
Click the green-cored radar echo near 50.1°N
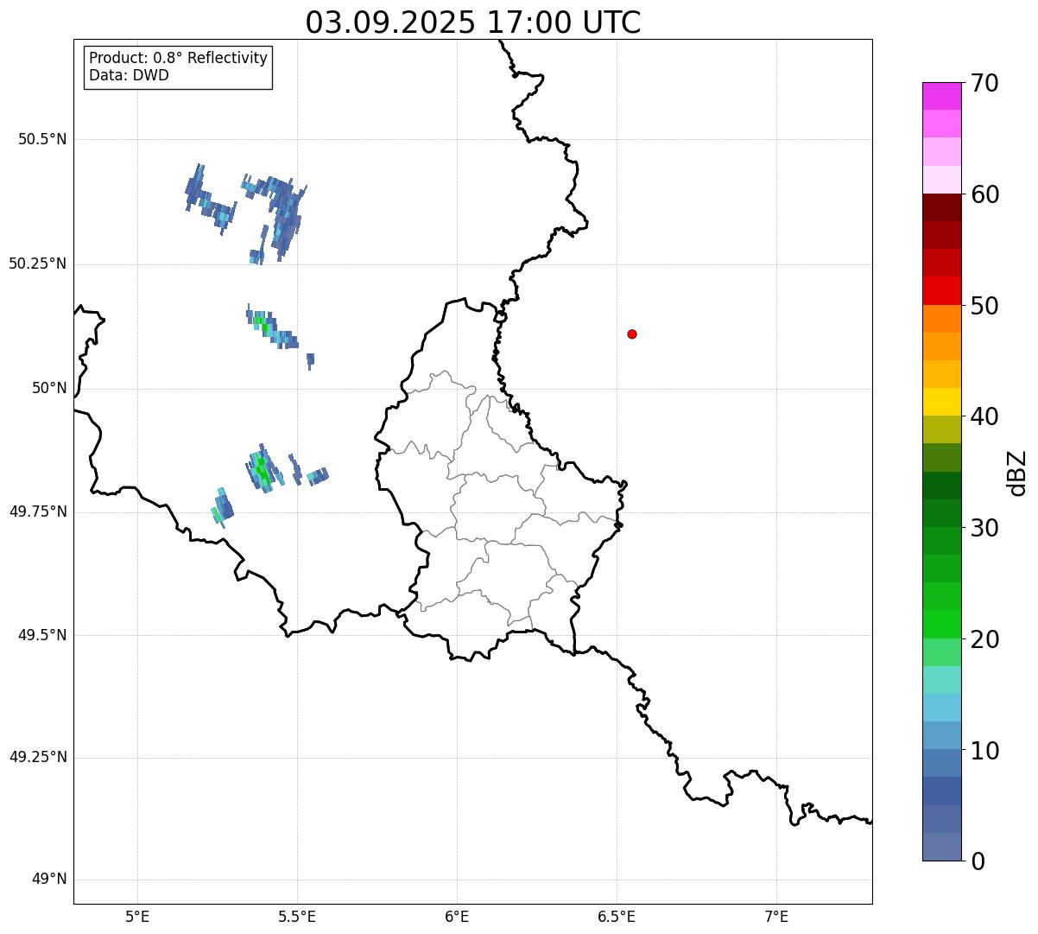tap(270, 328)
